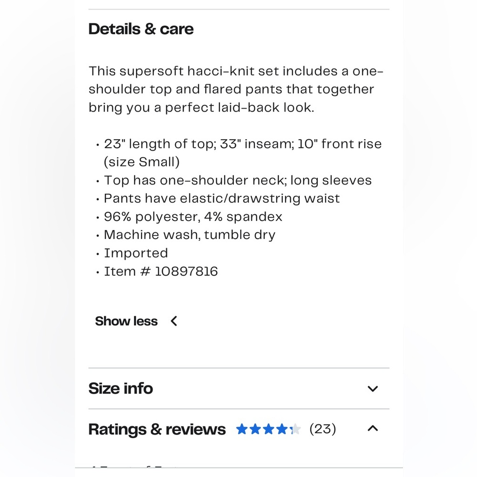Screen dimensions: 477x477
Task: Click the Ratings & reviews heading
Action: tap(157, 429)
